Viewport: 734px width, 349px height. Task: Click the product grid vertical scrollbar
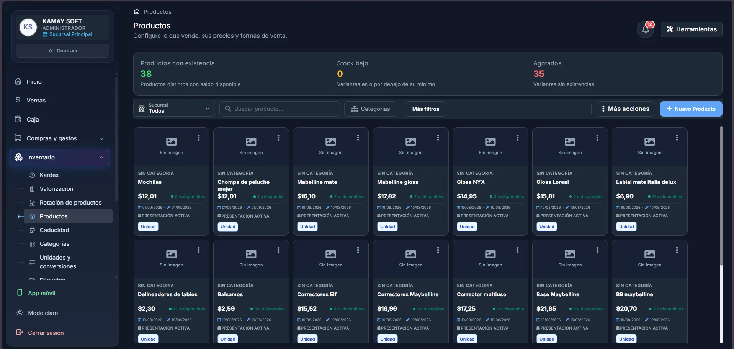point(721,196)
